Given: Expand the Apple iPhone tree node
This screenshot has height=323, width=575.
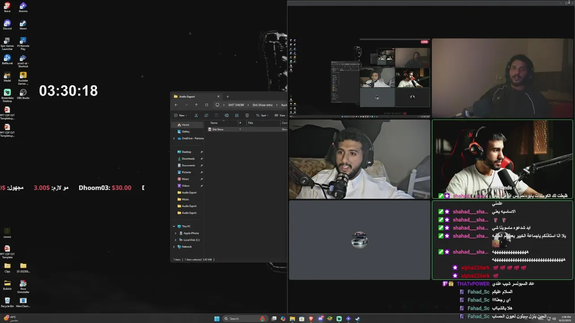Looking at the screenshot, I should [x=176, y=233].
